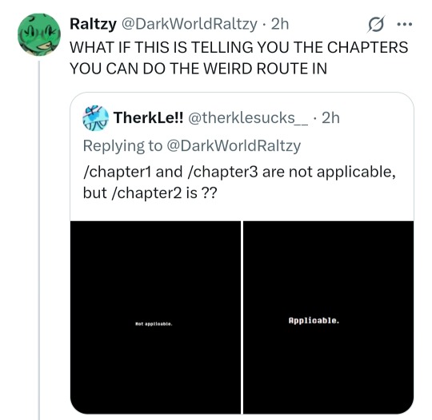
Task: Open the Raltzy display name link
Action: tap(93, 24)
